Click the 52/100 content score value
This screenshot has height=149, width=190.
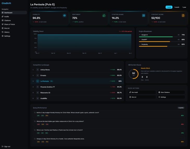tap(156, 18)
